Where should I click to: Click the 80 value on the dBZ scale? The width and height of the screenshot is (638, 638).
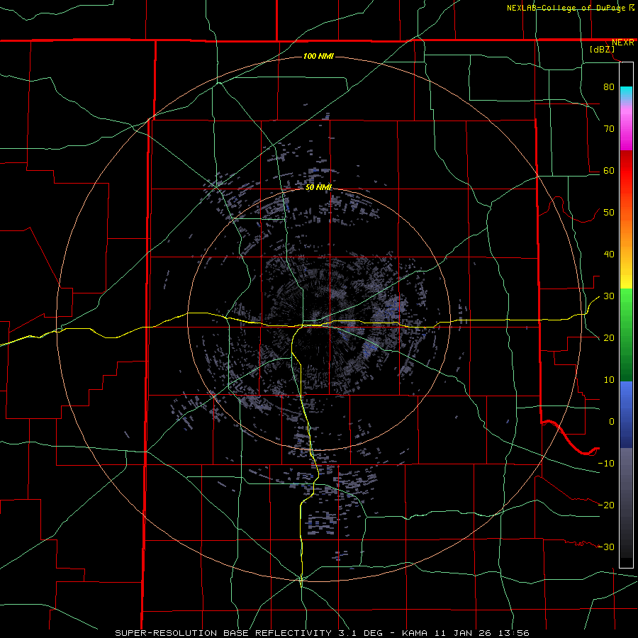[609, 86]
